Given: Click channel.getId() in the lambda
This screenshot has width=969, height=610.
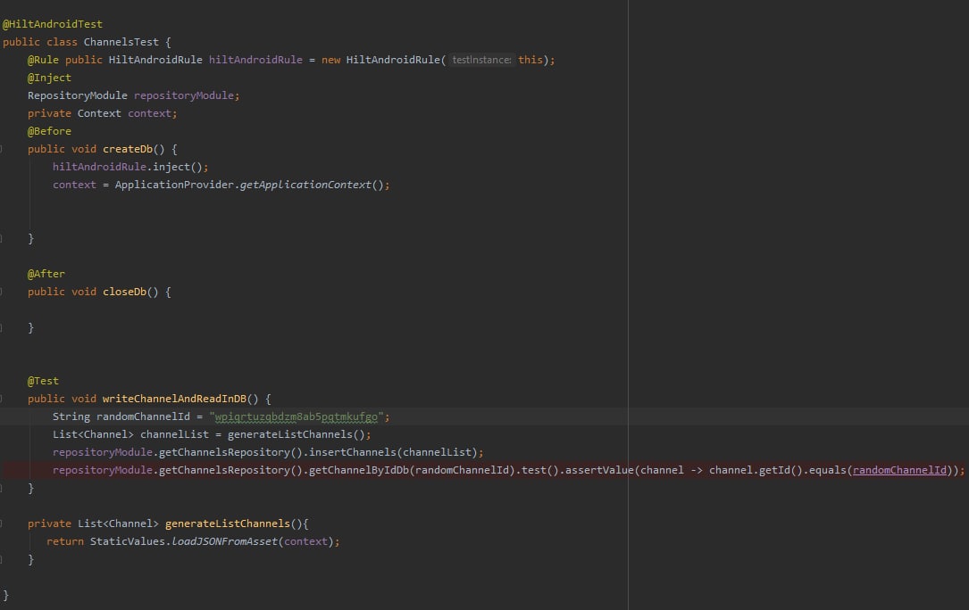Looking at the screenshot, I should click(x=756, y=471).
